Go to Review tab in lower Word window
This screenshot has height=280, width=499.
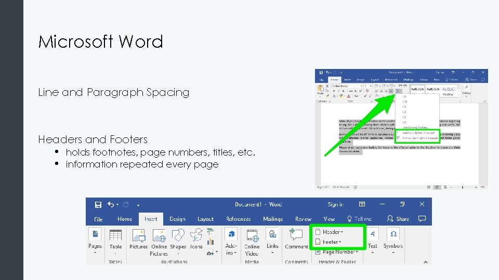pos(303,219)
